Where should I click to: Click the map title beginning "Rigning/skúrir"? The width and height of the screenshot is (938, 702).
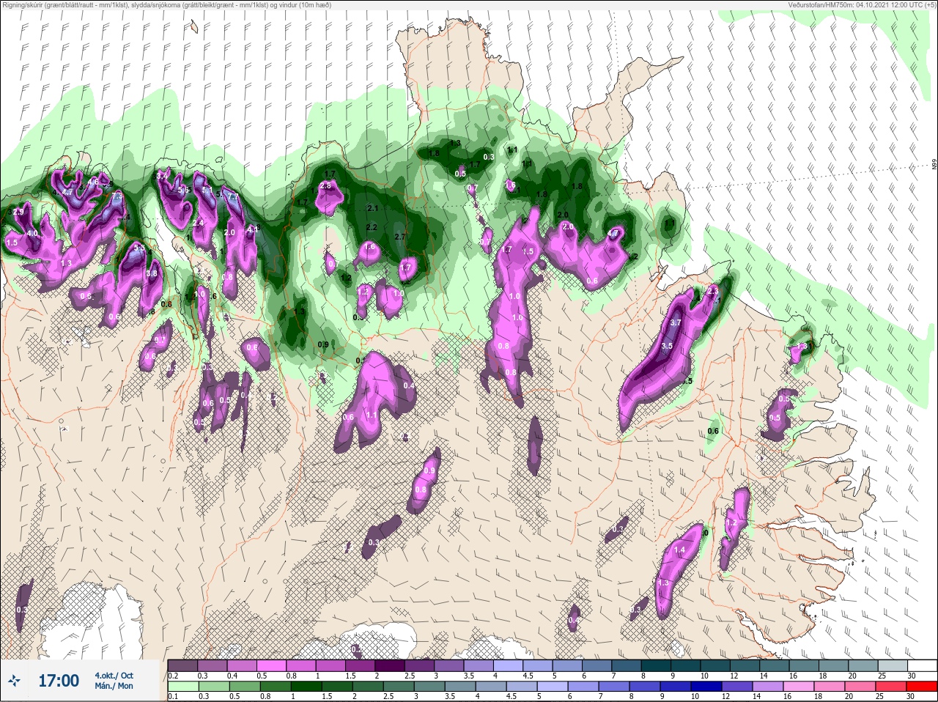point(166,5)
